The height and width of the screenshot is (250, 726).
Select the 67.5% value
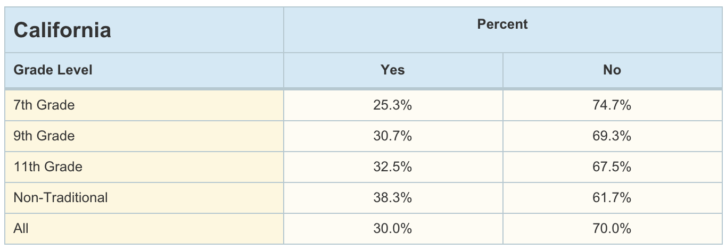(x=612, y=167)
